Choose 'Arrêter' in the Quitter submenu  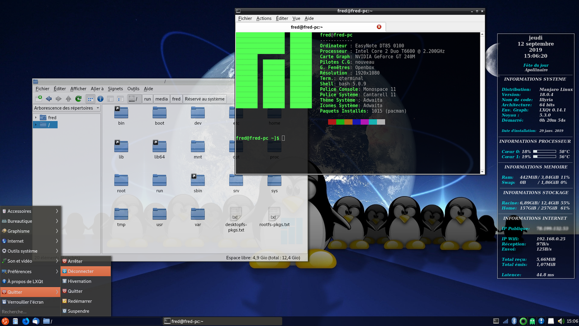[86, 261]
